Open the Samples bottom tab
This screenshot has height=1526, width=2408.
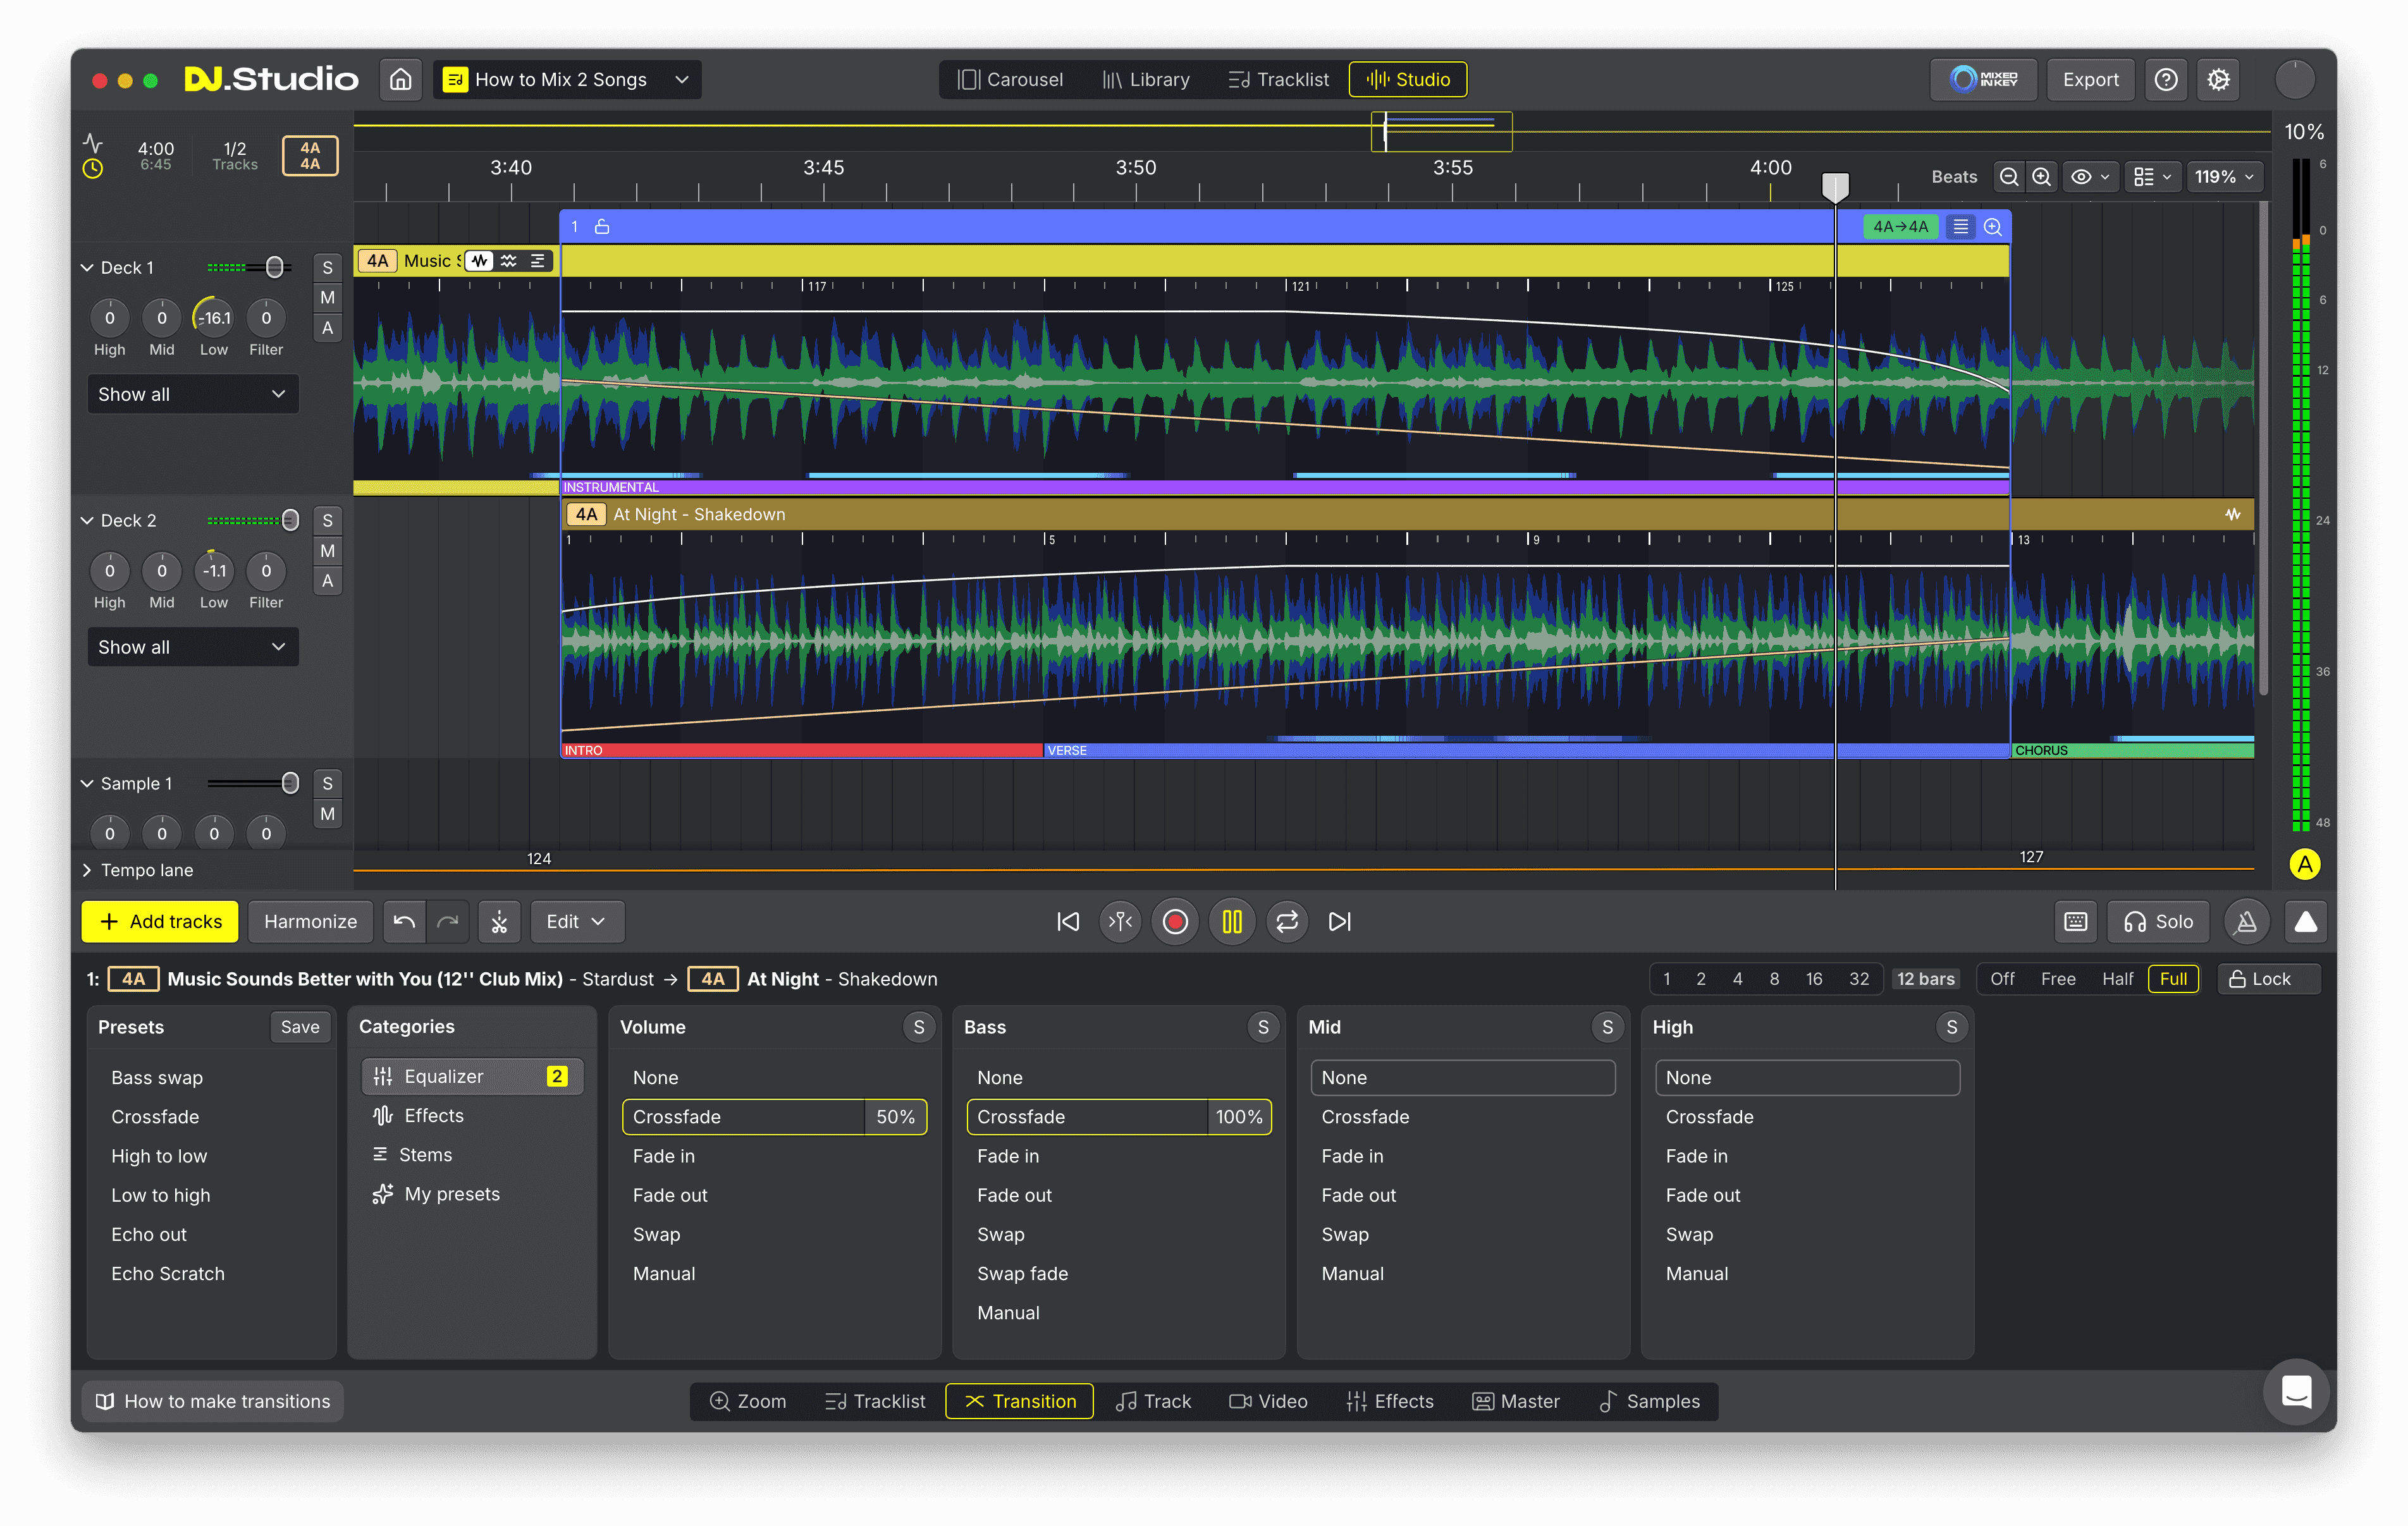[x=1650, y=1401]
